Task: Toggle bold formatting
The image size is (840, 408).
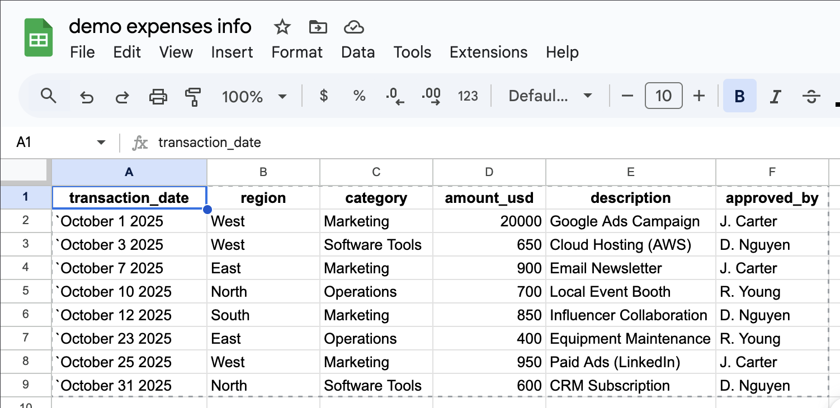Action: [739, 96]
